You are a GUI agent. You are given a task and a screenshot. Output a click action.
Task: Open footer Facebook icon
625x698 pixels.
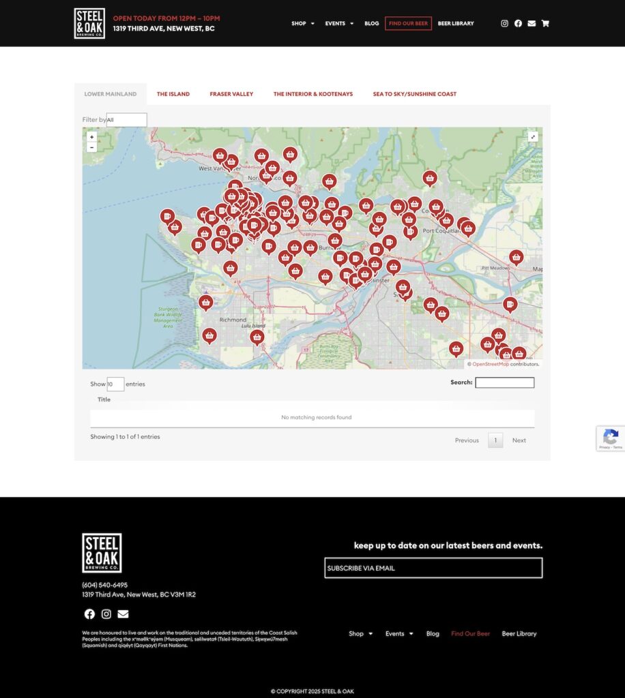[89, 614]
